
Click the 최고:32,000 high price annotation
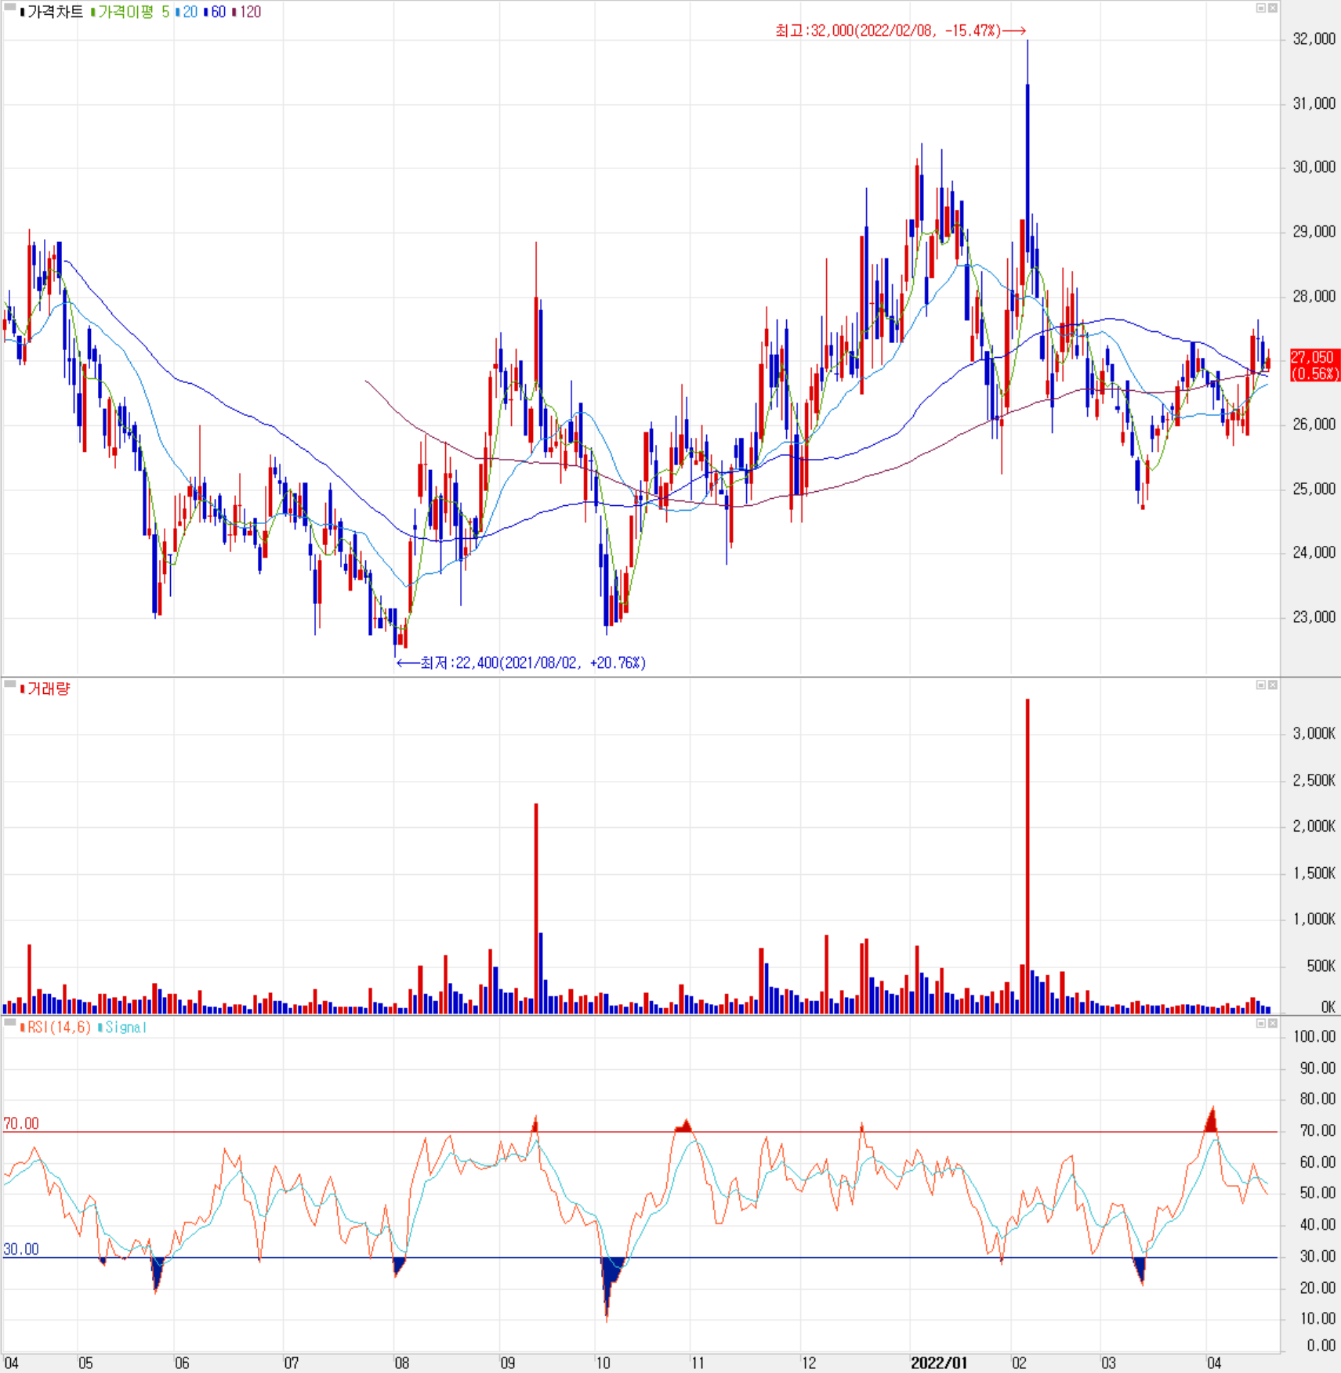click(x=901, y=31)
